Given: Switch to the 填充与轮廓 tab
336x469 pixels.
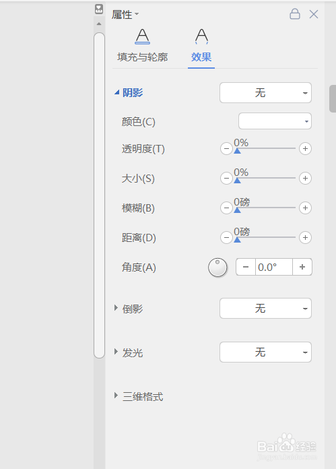Looking at the screenshot, I should [x=142, y=57].
